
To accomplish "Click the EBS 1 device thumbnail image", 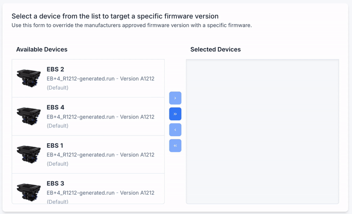I will [29, 155].
